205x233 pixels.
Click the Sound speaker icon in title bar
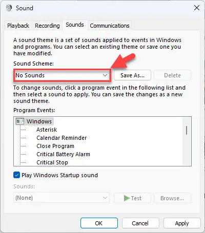pos(9,8)
